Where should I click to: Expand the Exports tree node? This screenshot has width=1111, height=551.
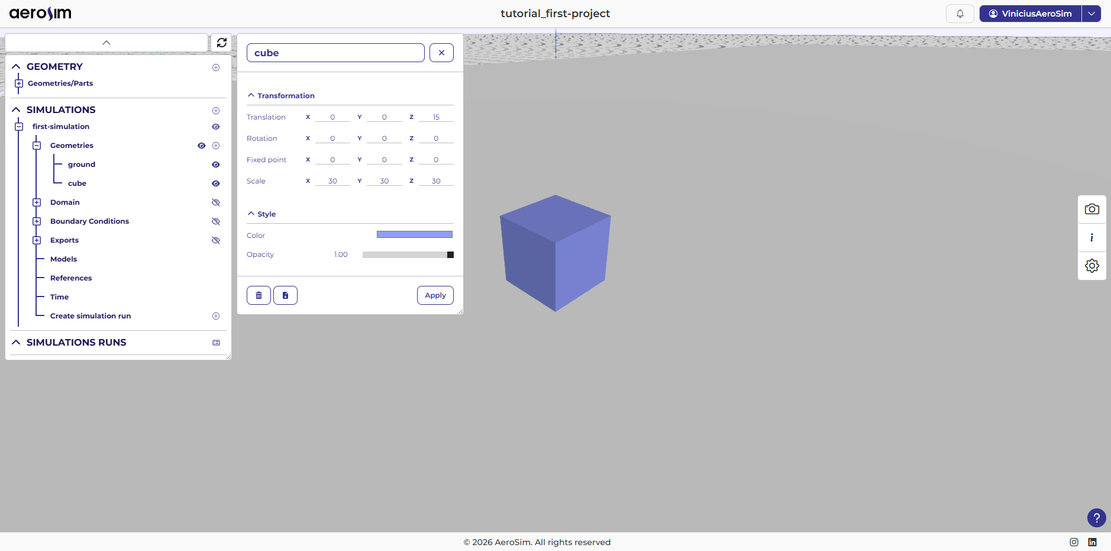click(x=37, y=240)
